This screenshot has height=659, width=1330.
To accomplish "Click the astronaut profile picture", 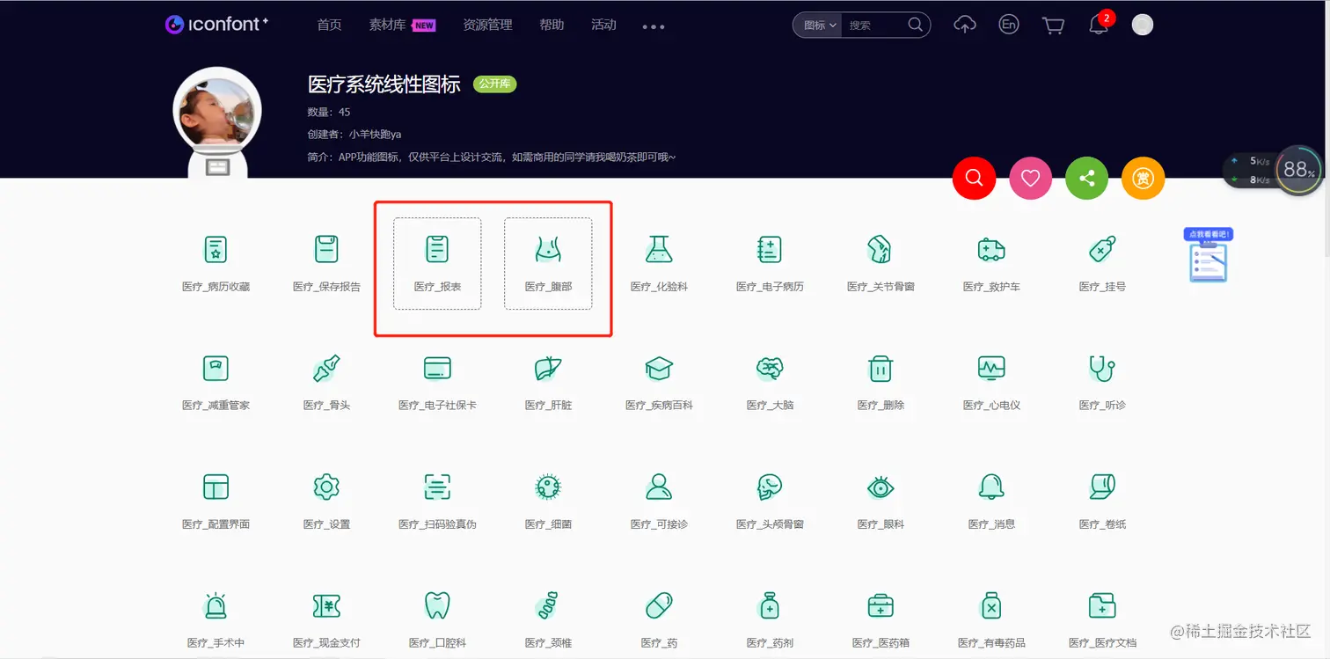I will tap(217, 121).
